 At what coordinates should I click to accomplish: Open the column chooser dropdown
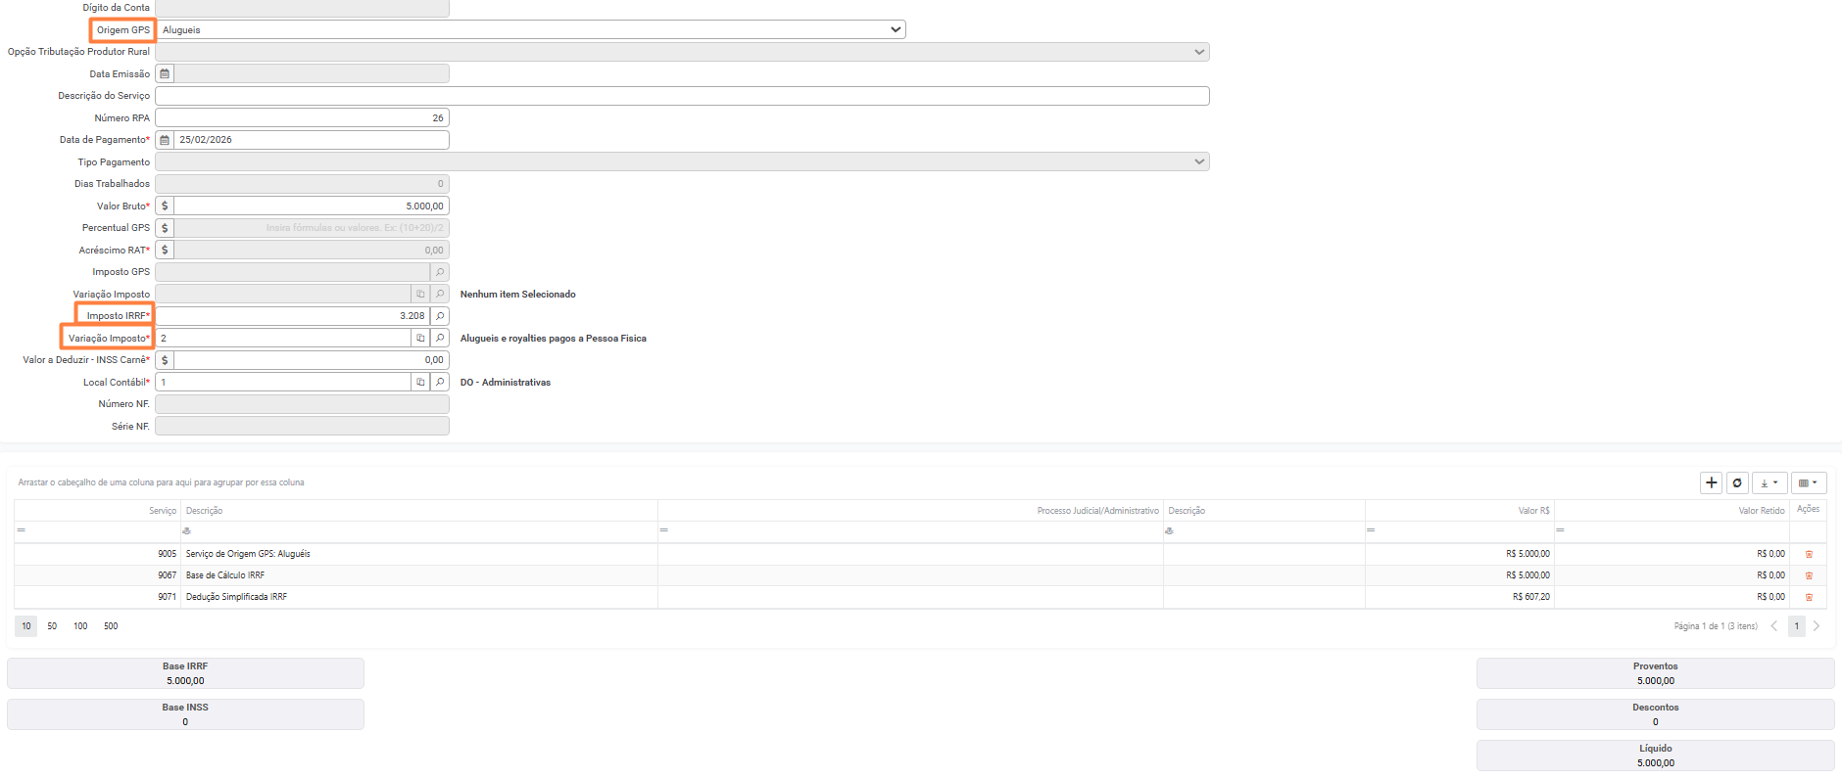coord(1808,482)
